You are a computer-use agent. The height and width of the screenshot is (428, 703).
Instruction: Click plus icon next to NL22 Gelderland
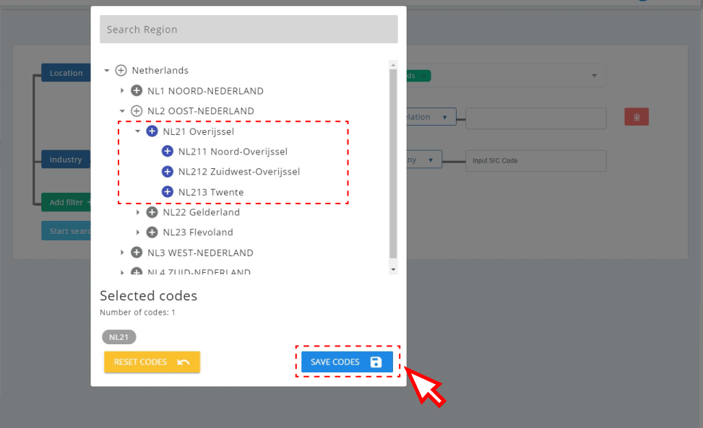[x=152, y=212]
